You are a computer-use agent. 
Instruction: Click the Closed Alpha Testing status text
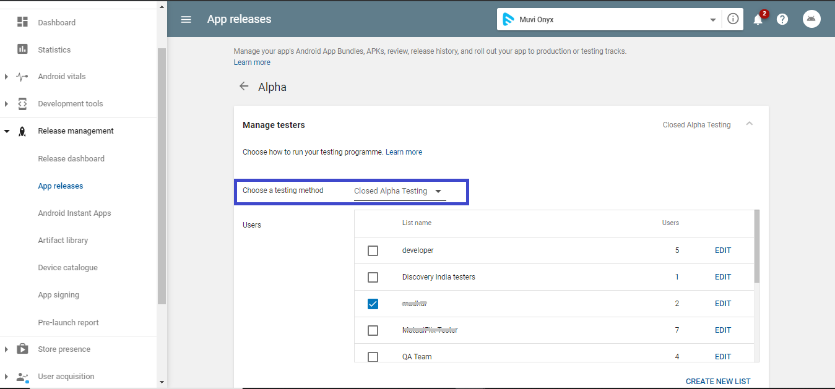tap(696, 125)
